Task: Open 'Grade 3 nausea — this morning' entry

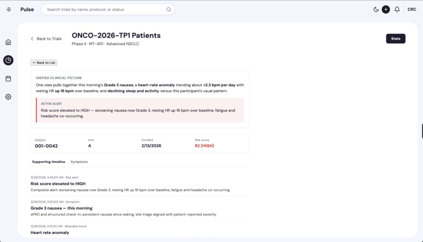Action: [x=61, y=208]
